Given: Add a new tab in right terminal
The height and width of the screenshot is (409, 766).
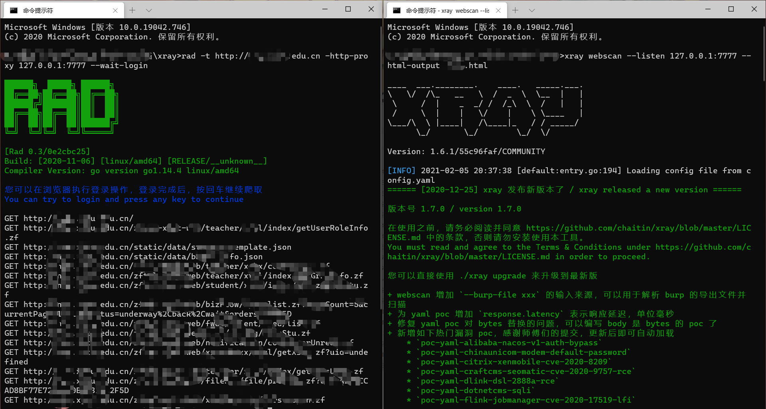Looking at the screenshot, I should click(515, 10).
